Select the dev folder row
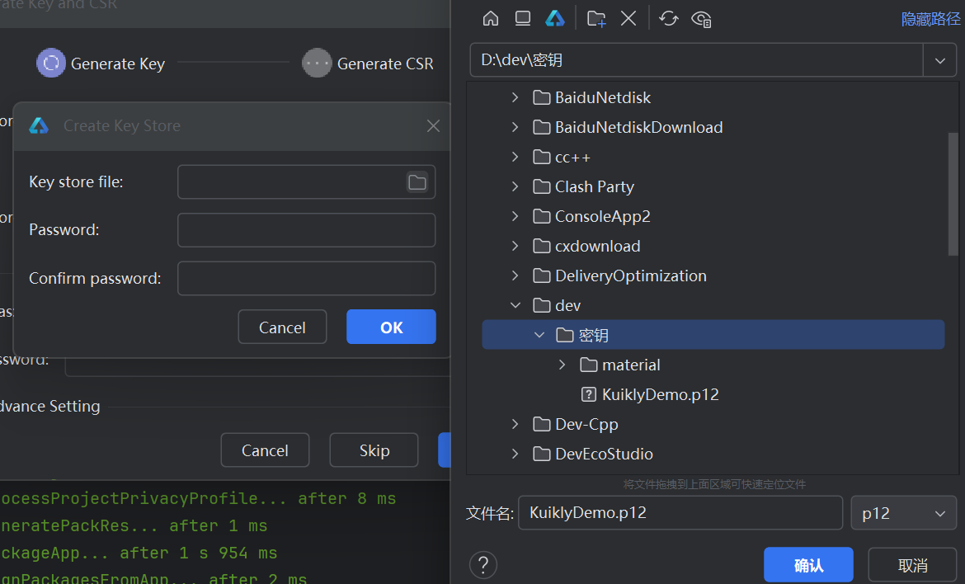Screen dimensions: 965x584 click(713, 305)
